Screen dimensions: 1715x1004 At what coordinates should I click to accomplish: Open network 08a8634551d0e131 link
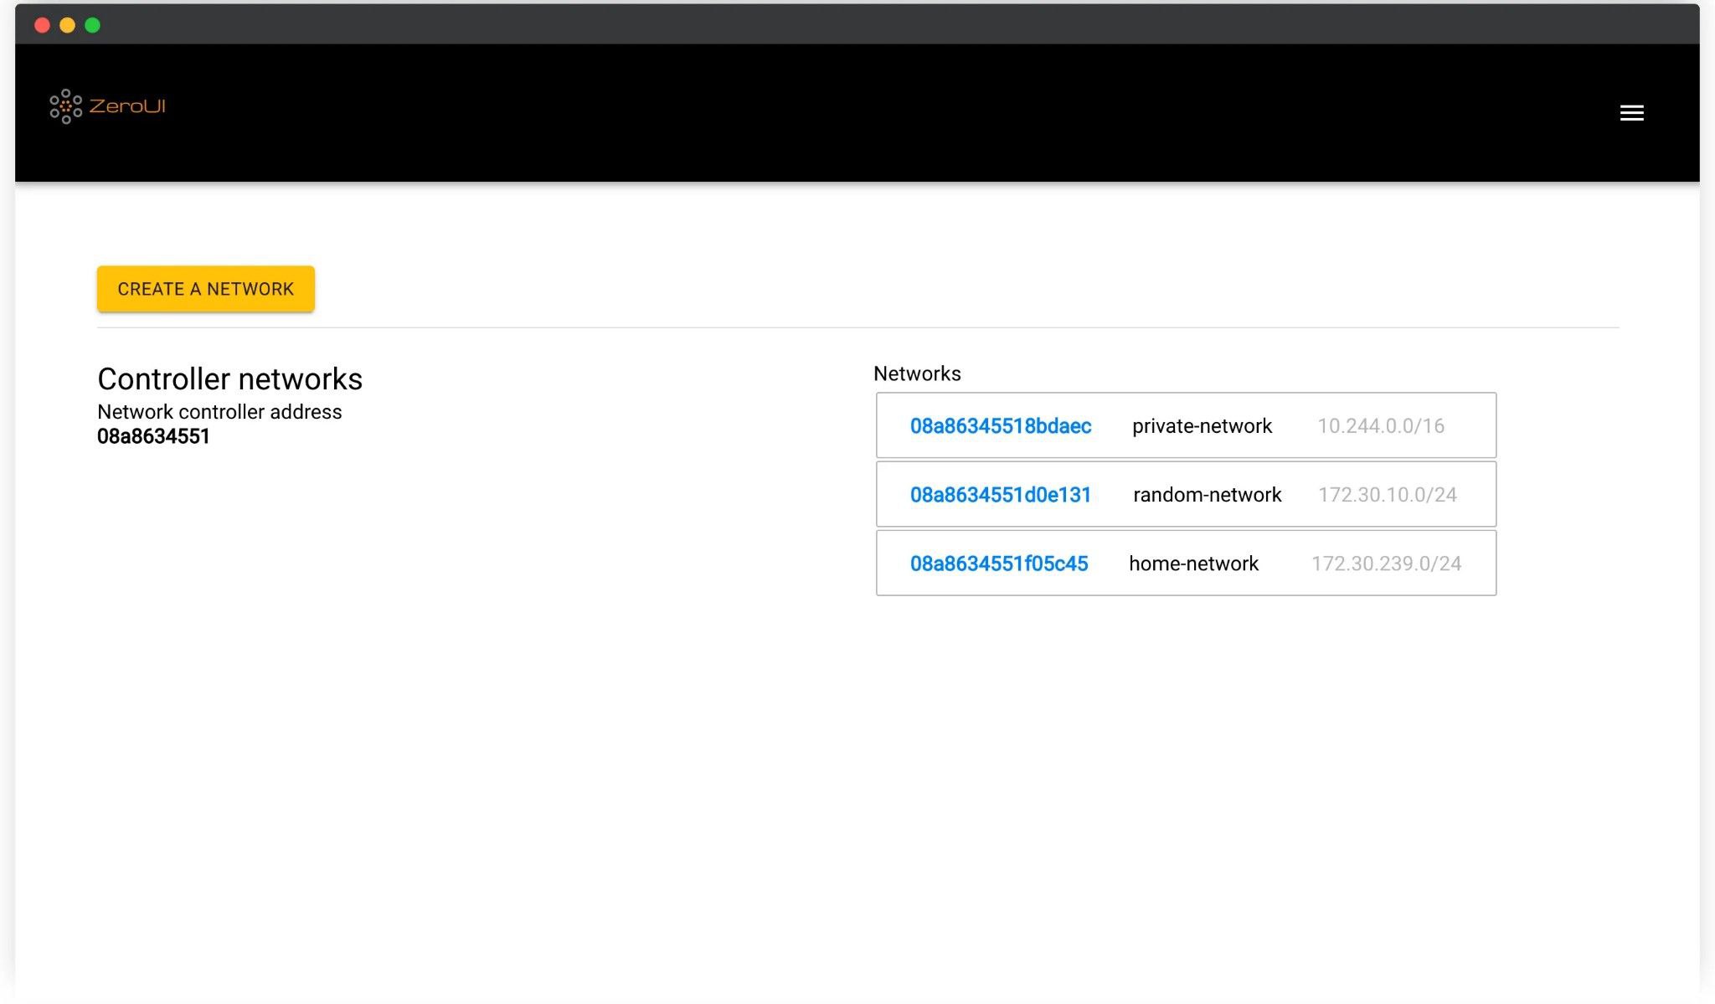tap(1000, 495)
